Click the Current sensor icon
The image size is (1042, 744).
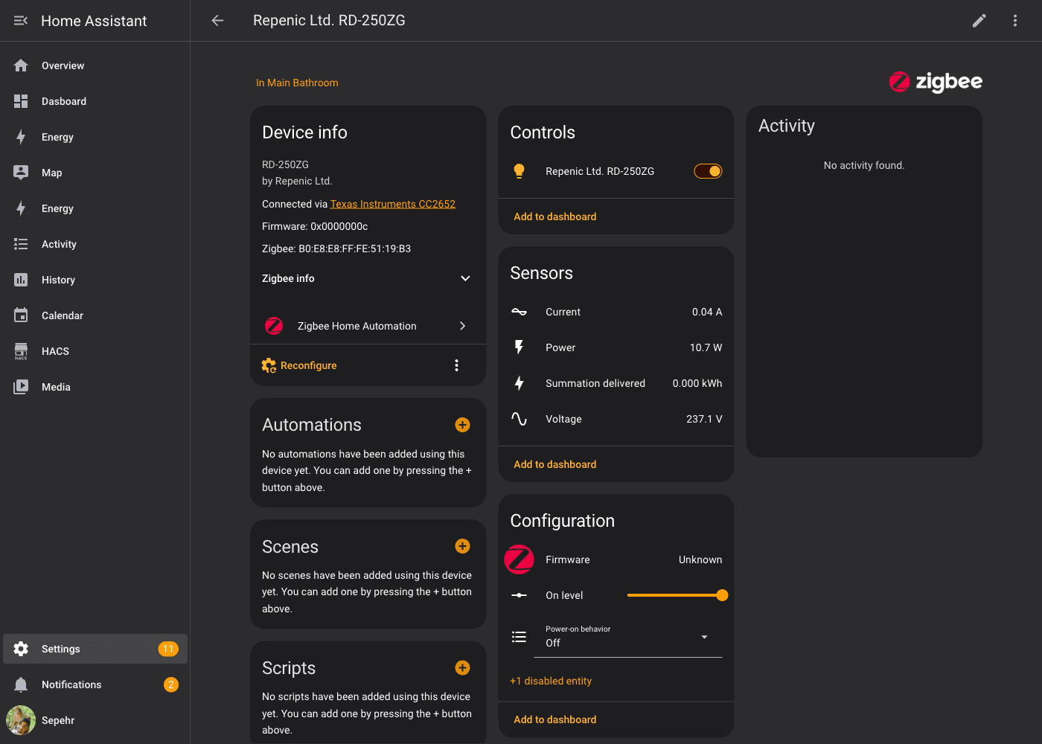tap(520, 312)
